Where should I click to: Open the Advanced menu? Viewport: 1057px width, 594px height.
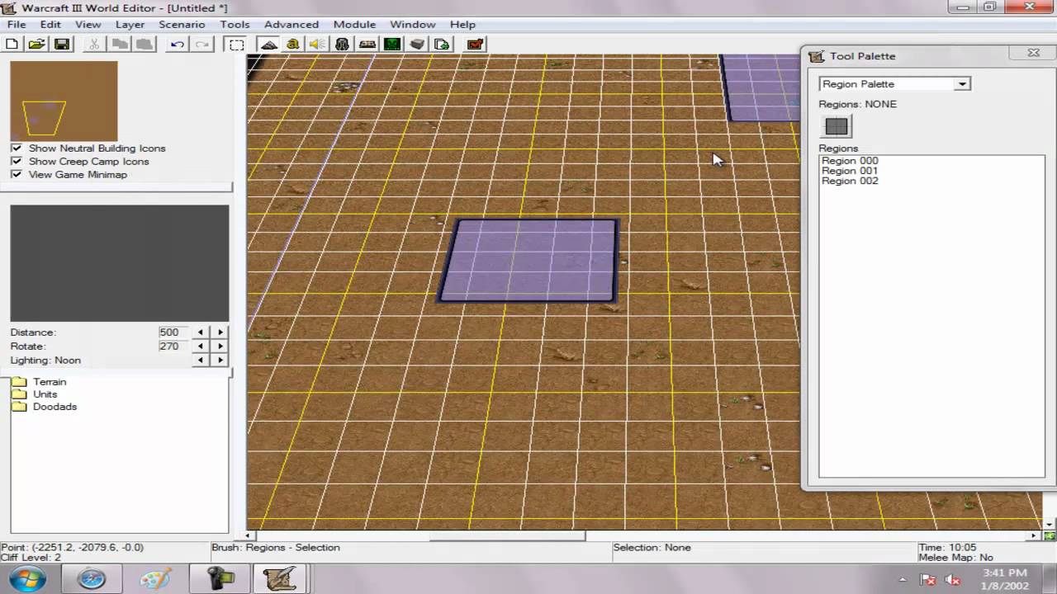[x=292, y=25]
